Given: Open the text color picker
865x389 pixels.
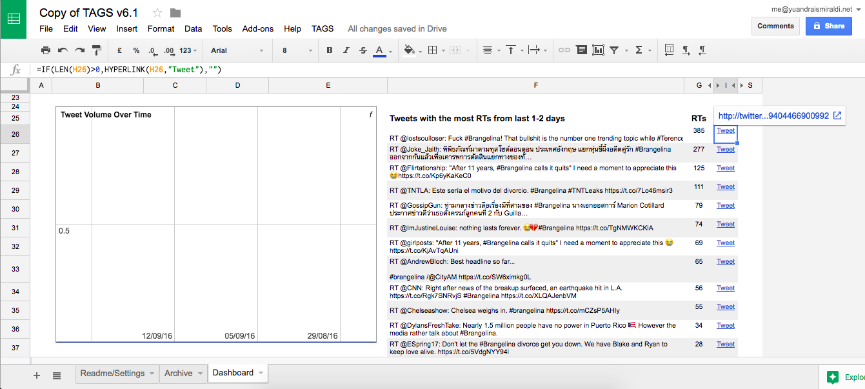Looking at the screenshot, I should [383, 50].
